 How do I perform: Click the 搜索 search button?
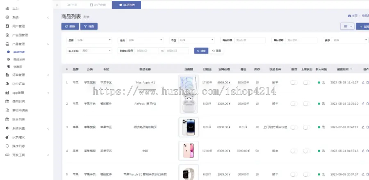point(201,51)
